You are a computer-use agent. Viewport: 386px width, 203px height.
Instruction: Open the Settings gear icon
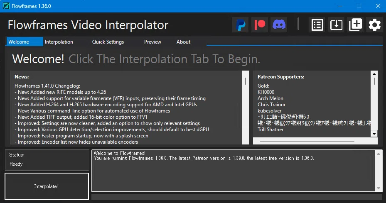click(374, 25)
